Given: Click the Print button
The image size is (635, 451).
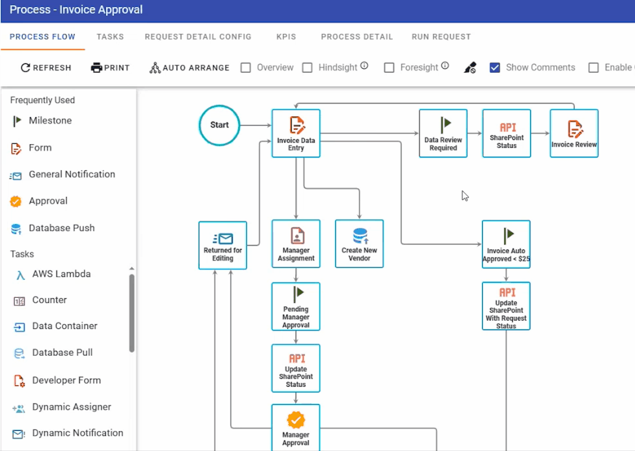Looking at the screenshot, I should point(110,68).
